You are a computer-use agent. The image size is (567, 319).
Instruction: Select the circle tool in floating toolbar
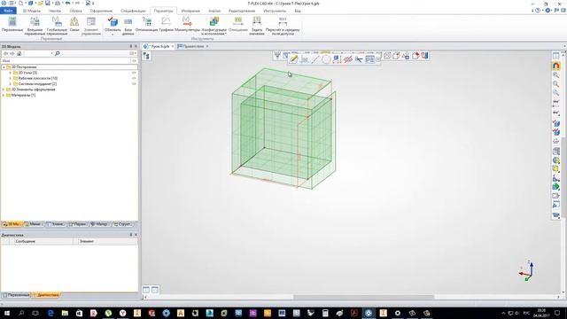[x=326, y=59]
